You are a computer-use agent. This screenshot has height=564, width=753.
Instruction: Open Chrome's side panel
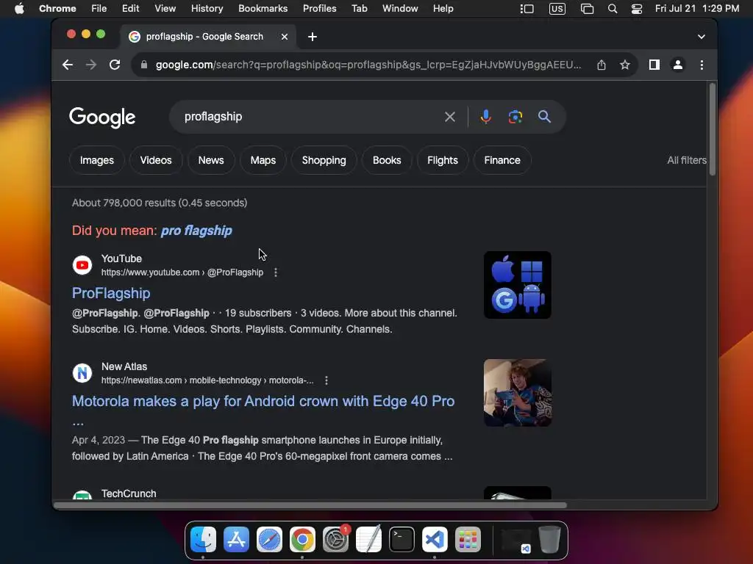coord(654,65)
